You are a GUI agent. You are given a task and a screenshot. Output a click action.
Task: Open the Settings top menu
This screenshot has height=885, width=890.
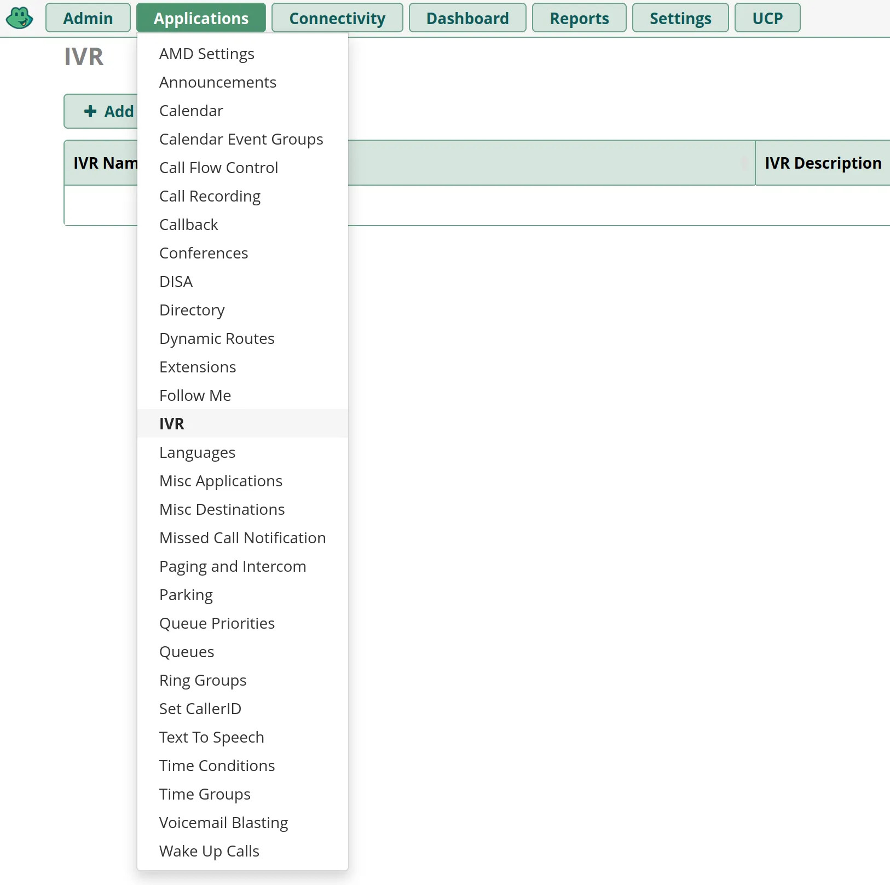coord(680,18)
